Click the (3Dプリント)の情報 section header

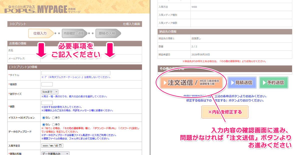tap(74, 67)
